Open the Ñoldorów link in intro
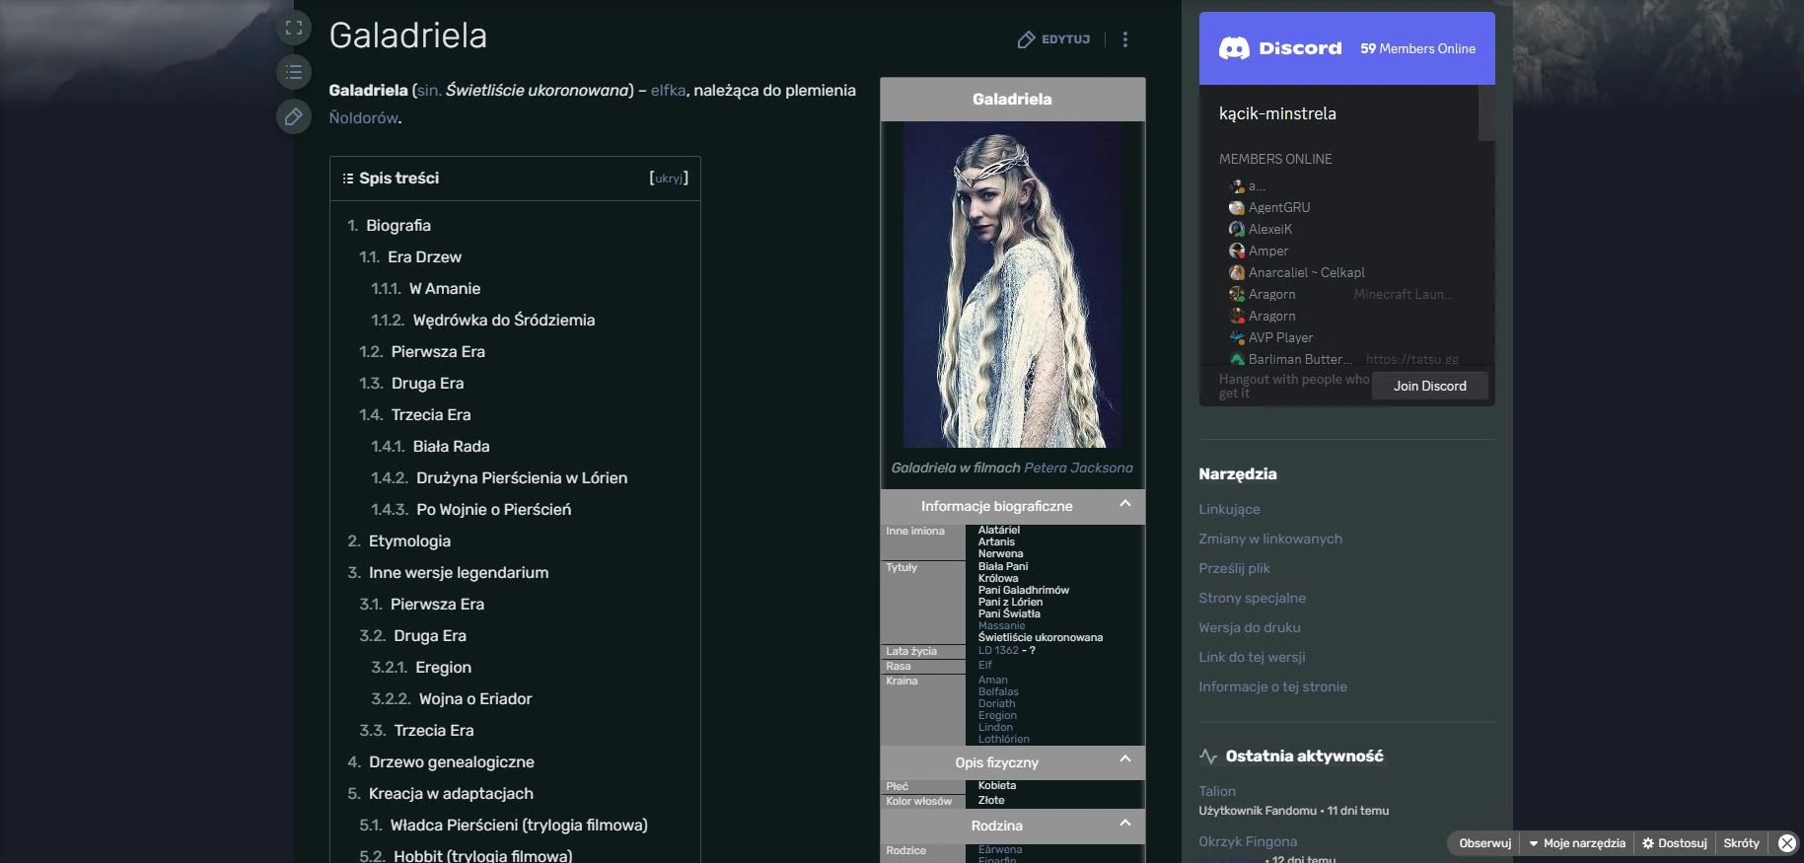The image size is (1804, 863). tap(363, 118)
